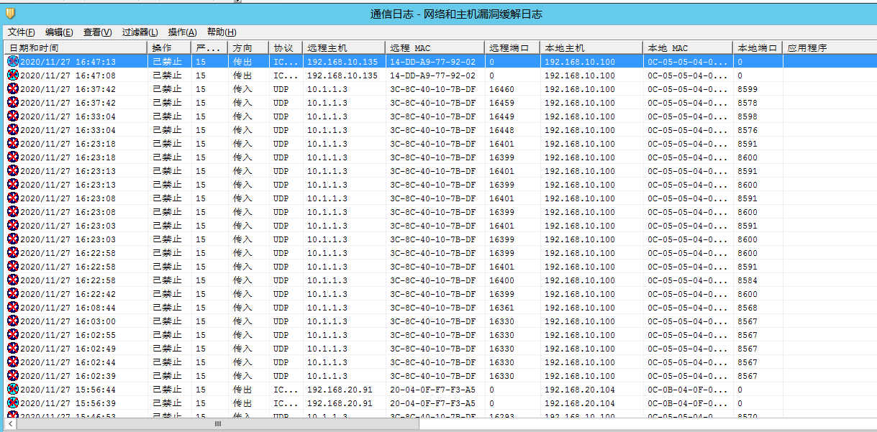Select icon of 16:37:42 row with remote port 16460
This screenshot has height=432, width=877.
coord(13,89)
